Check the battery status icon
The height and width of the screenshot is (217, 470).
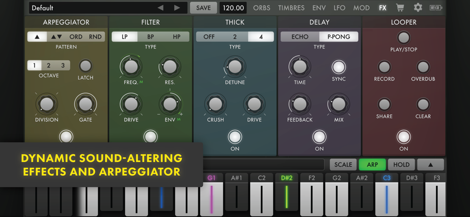point(436,8)
